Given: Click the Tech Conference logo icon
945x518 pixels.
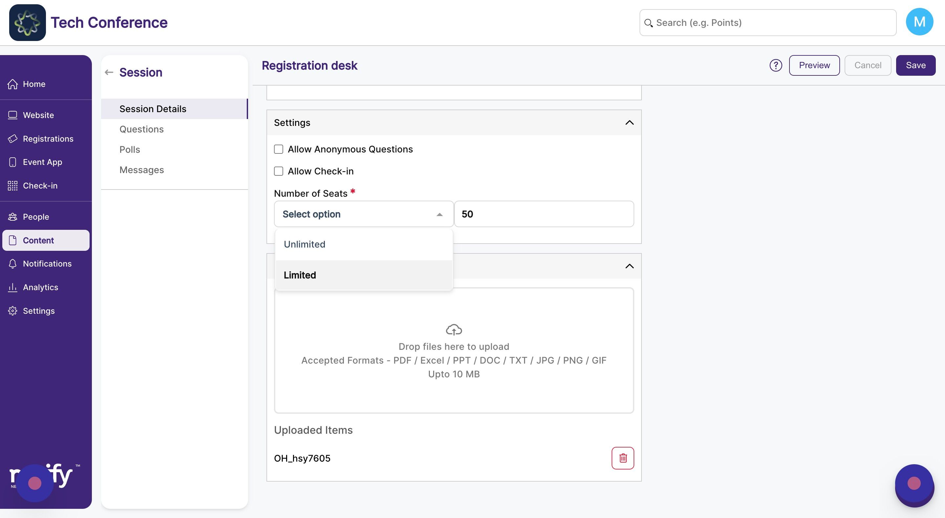Looking at the screenshot, I should 28,22.
